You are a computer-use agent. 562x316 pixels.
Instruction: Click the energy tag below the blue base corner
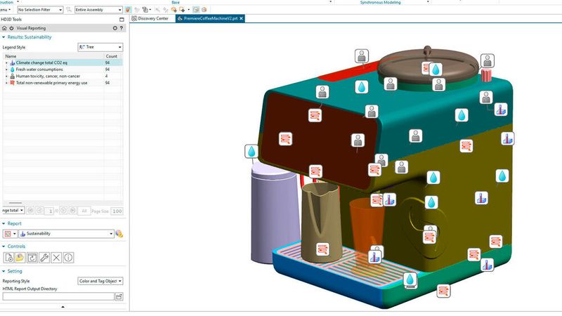(443, 291)
